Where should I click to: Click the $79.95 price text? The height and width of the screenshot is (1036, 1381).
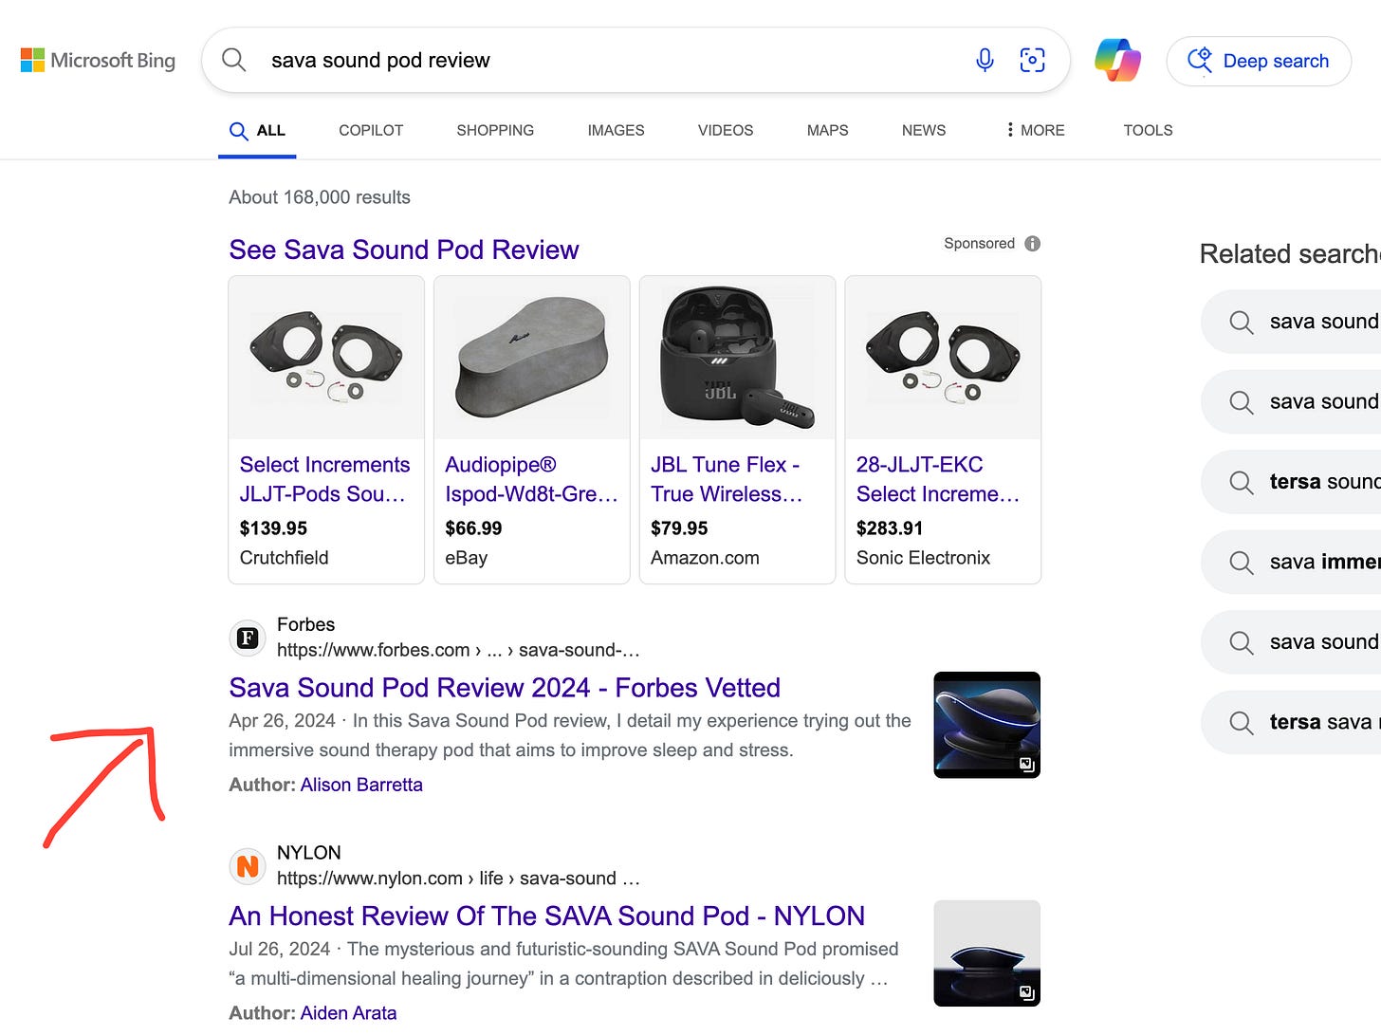click(679, 528)
